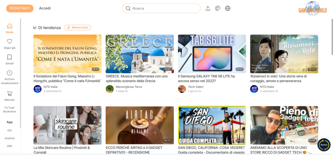This screenshot has height=155, width=333.
Task: Open the iOS app link
Action: [x=9, y=130]
